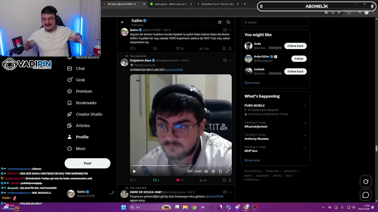378x212 pixels.
Task: Expand the More menu in sidebar
Action: click(76, 149)
